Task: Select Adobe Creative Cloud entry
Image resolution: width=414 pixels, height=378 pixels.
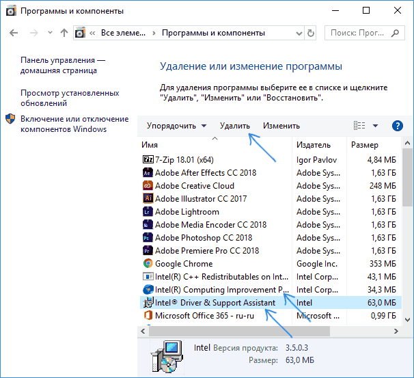Action: (195, 186)
